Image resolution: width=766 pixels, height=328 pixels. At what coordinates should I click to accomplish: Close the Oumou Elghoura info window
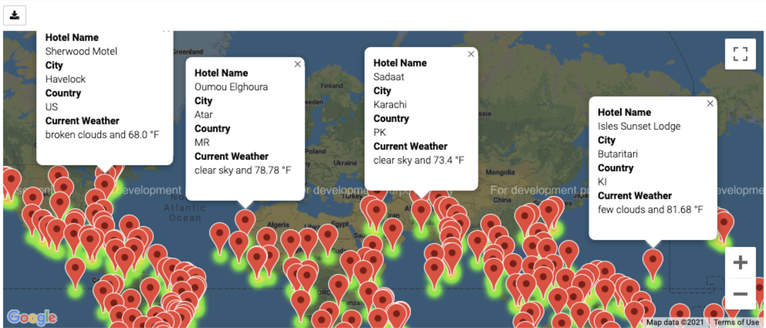(297, 64)
